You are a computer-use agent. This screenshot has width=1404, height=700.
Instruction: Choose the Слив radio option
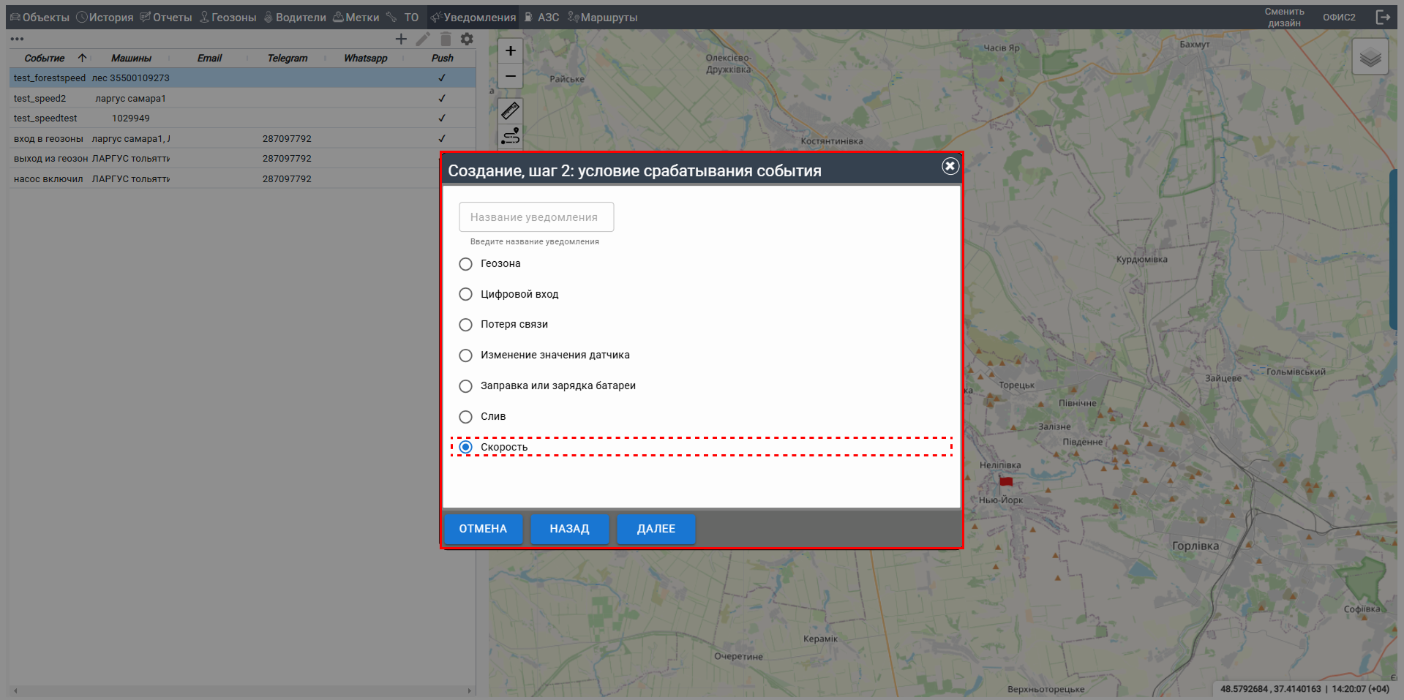click(466, 417)
